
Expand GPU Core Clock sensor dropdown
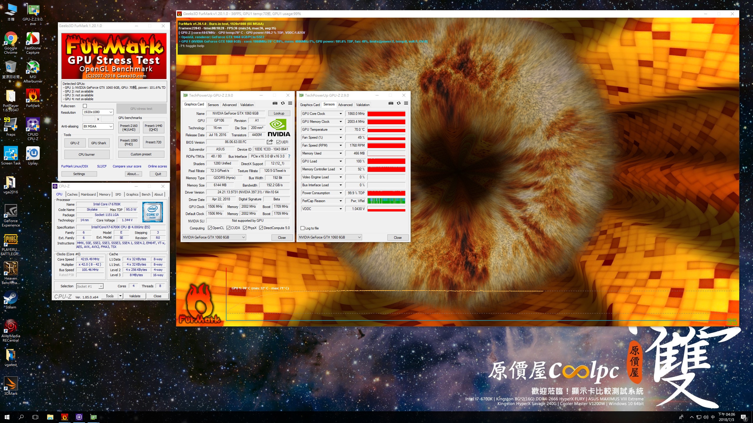pos(341,114)
